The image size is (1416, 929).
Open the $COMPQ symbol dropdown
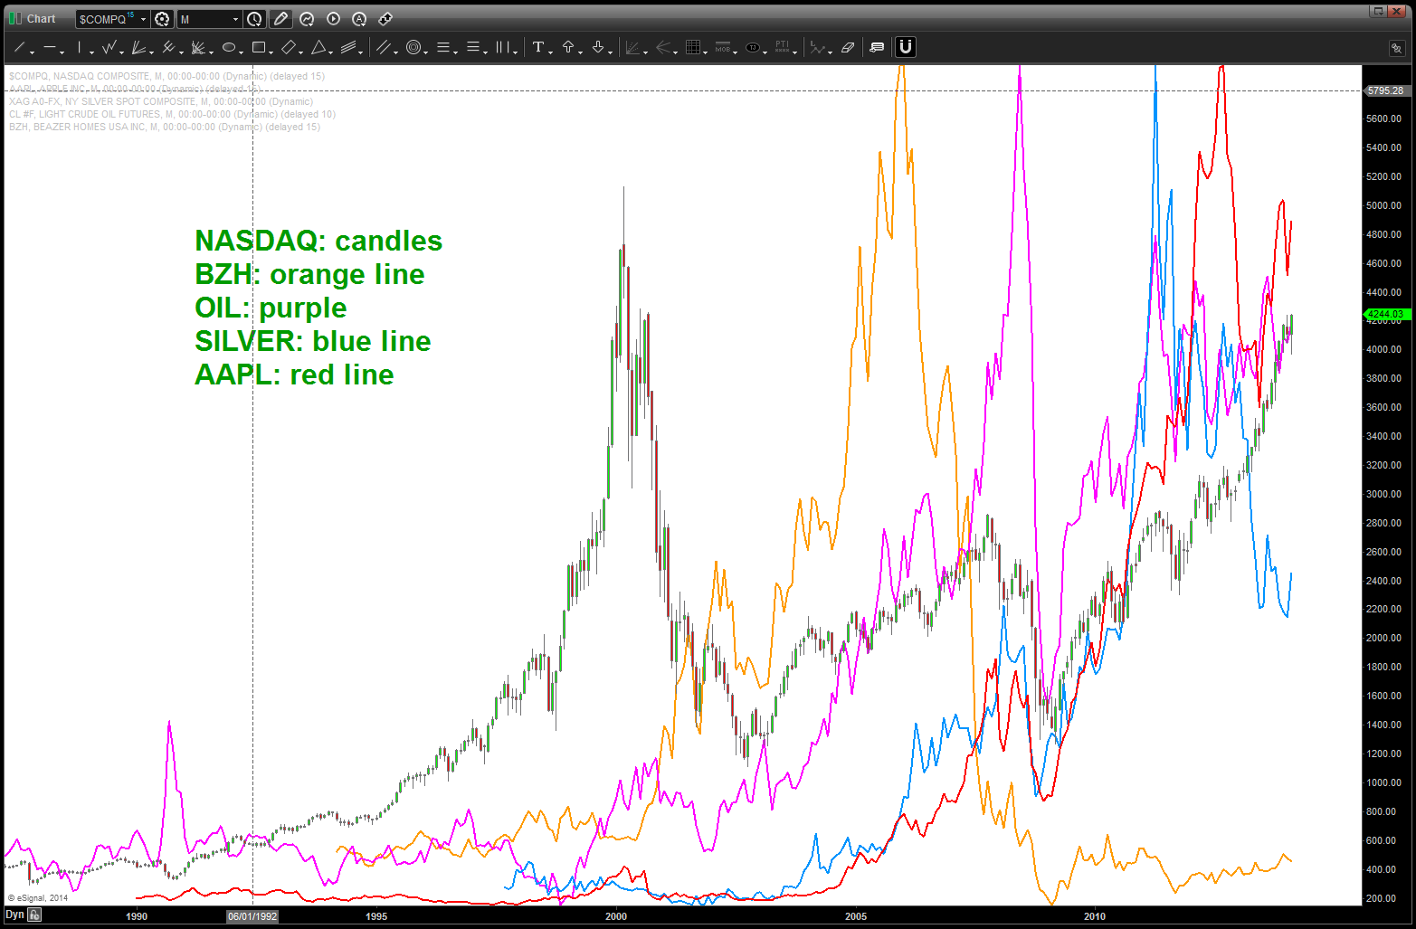click(143, 19)
